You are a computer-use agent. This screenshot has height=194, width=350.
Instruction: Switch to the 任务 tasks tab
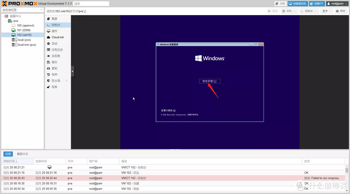tap(8, 154)
